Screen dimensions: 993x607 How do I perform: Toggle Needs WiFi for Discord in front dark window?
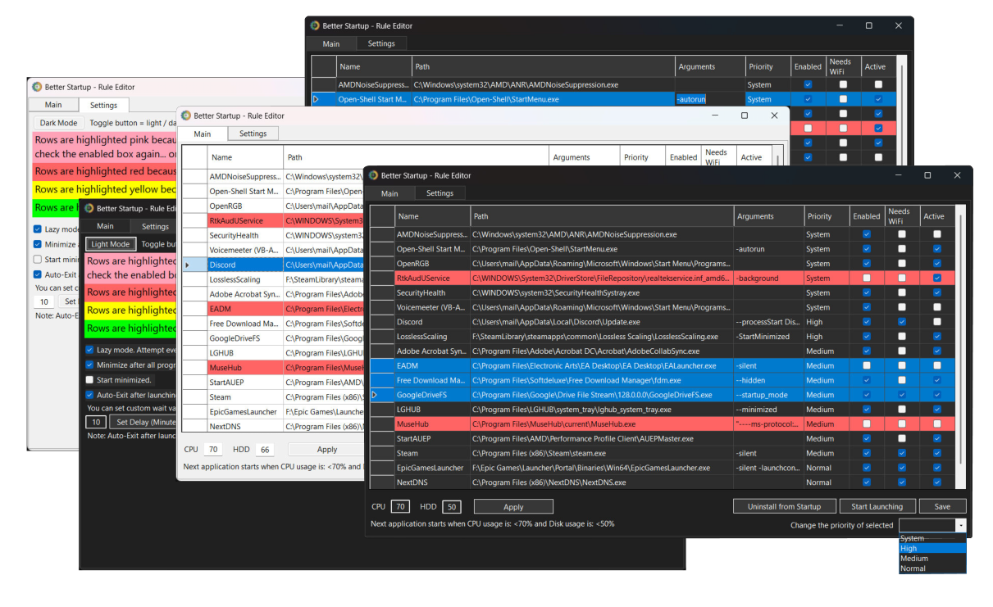pyautogui.click(x=902, y=322)
